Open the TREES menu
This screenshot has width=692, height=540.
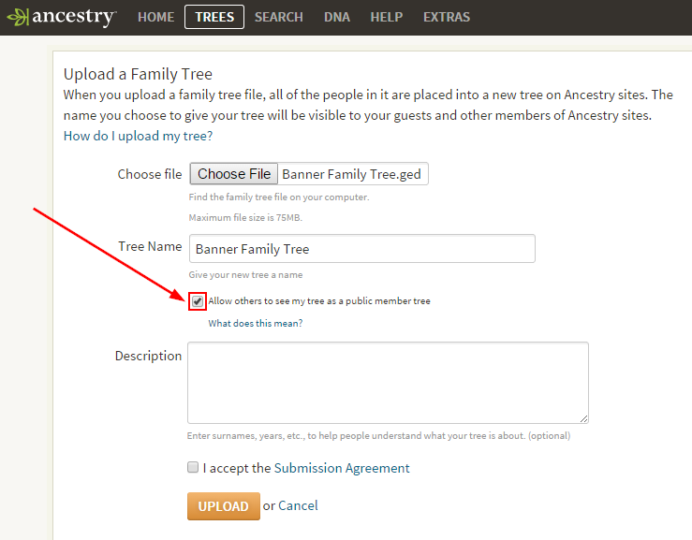214,17
